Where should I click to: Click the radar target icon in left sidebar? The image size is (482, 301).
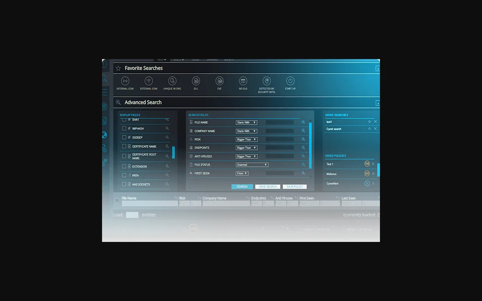click(104, 107)
